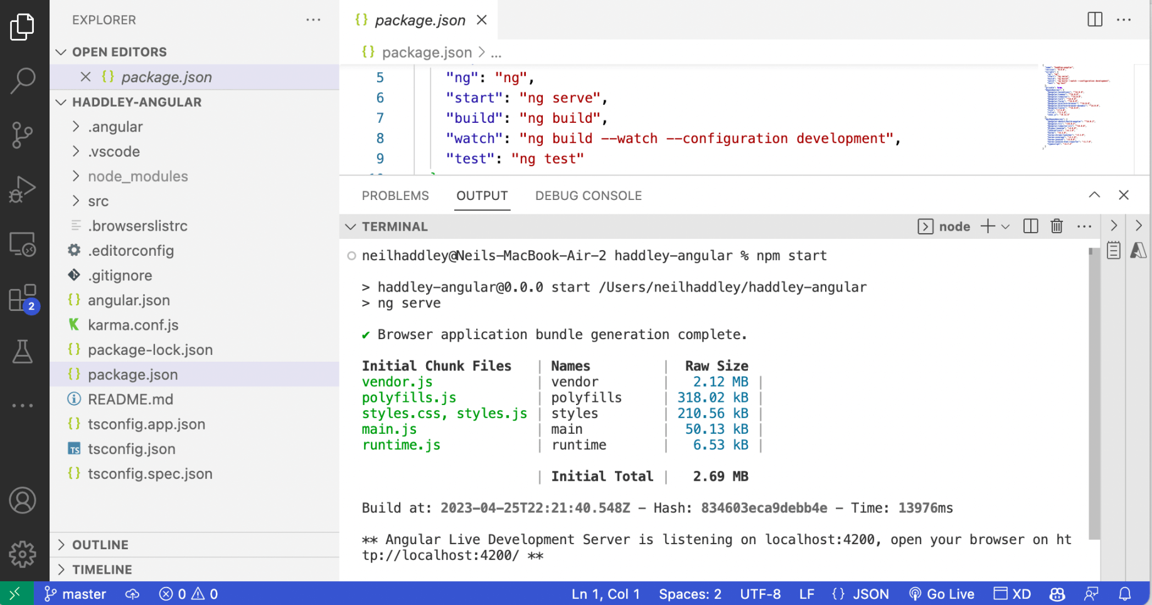The width and height of the screenshot is (1152, 605).
Task: Click the master branch in status bar
Action: click(x=75, y=594)
